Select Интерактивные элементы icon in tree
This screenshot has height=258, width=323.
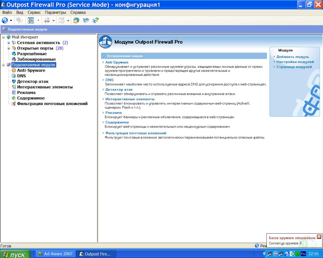point(14,87)
